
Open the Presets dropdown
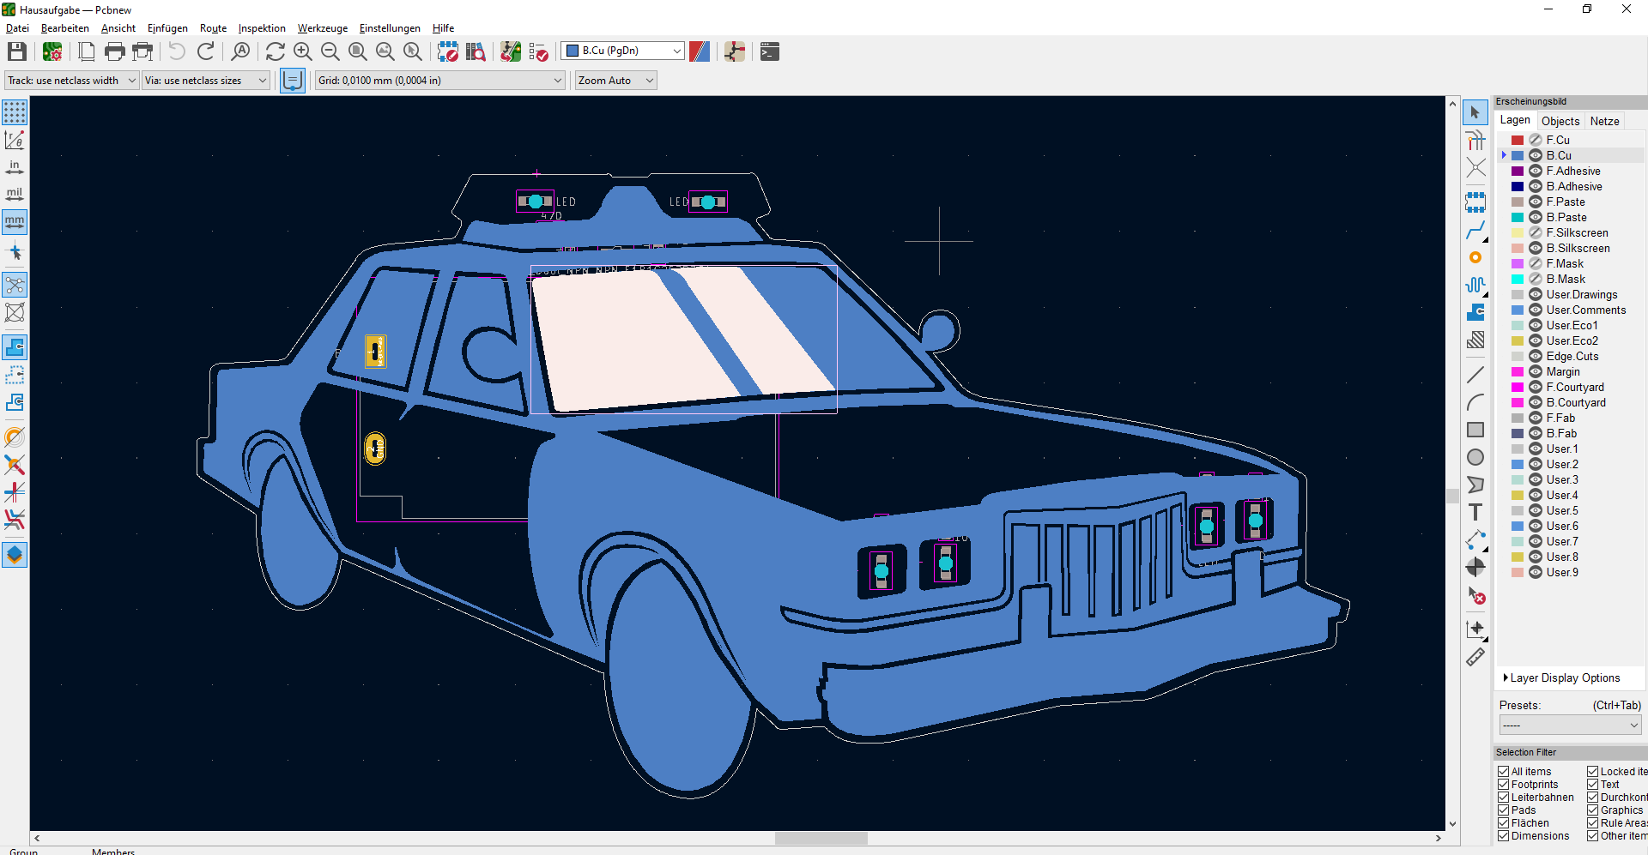click(1569, 726)
